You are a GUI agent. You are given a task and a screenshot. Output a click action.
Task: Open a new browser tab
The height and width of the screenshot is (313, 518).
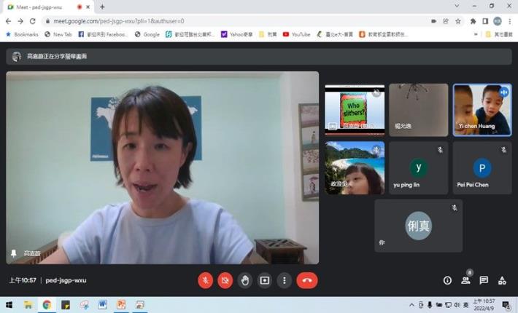pyautogui.click(x=102, y=7)
